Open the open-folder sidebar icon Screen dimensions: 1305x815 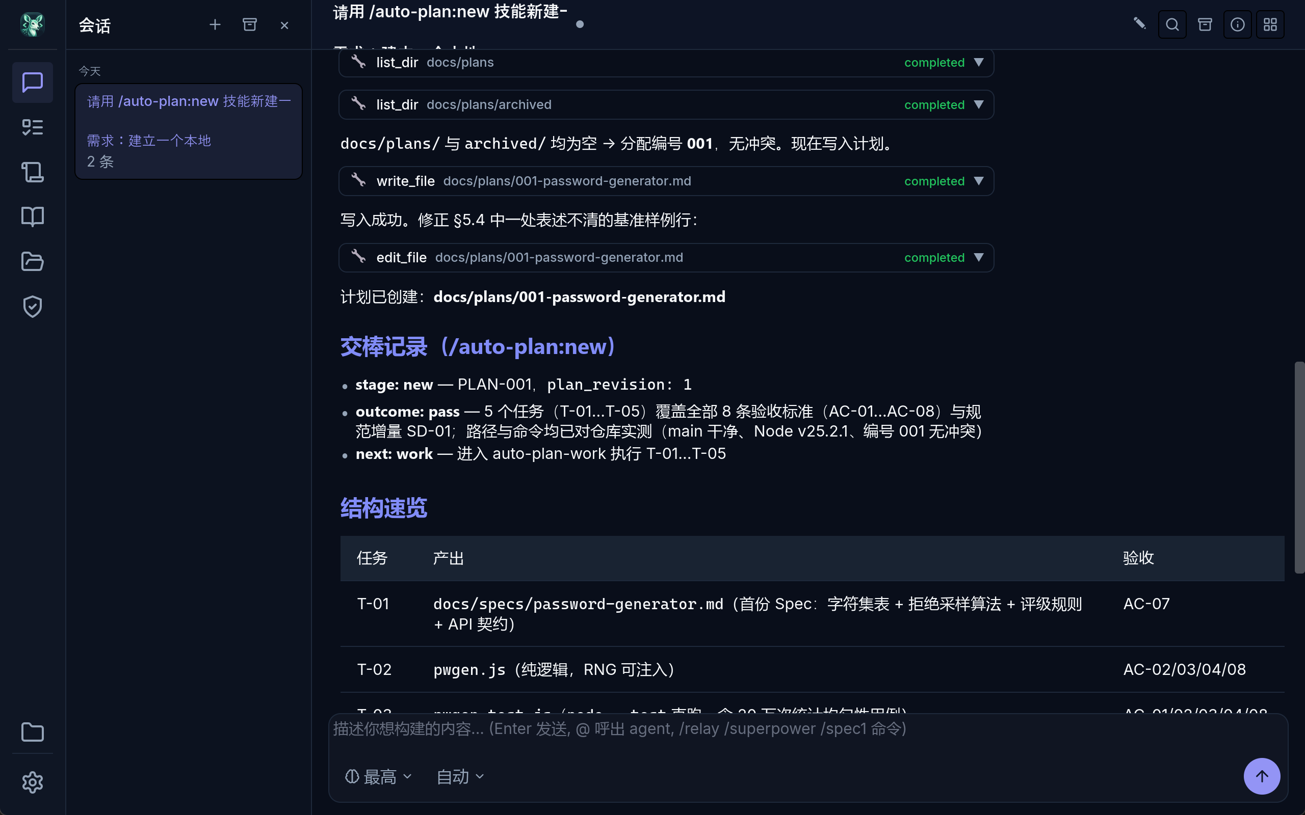click(32, 261)
